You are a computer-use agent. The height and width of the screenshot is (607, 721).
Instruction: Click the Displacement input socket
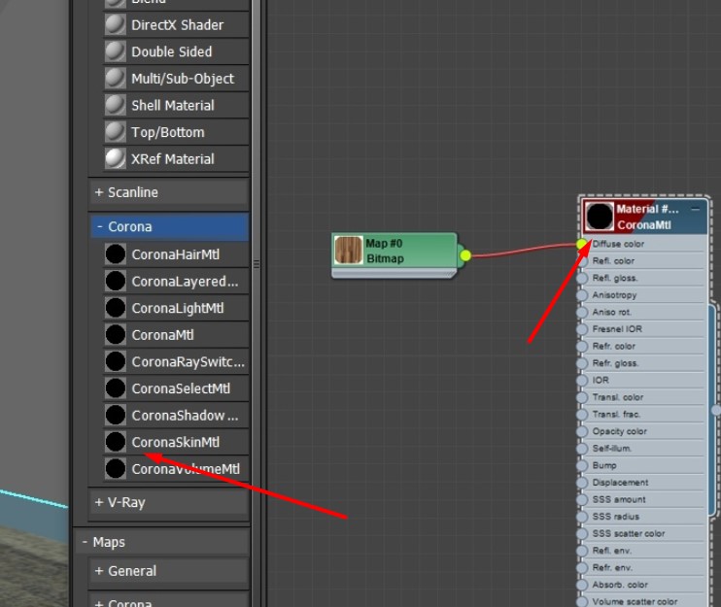tap(582, 483)
